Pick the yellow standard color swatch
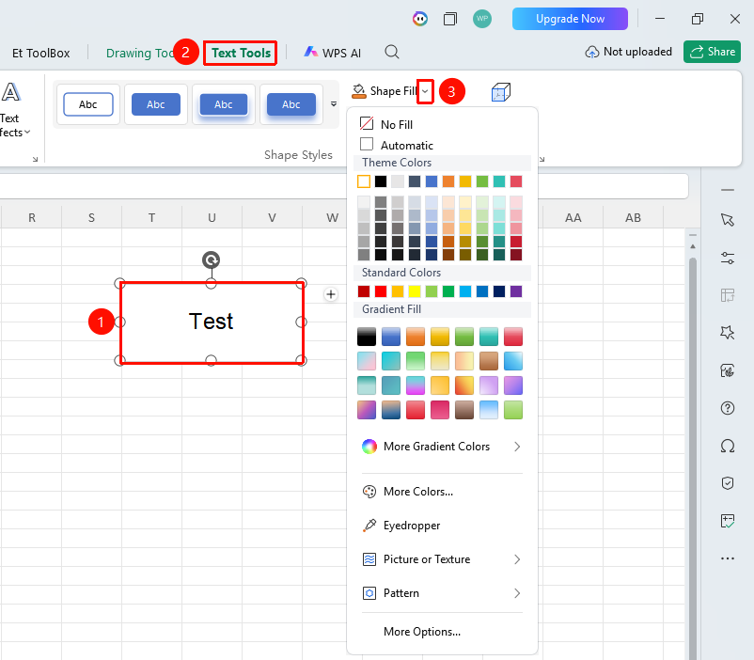 [x=415, y=291]
